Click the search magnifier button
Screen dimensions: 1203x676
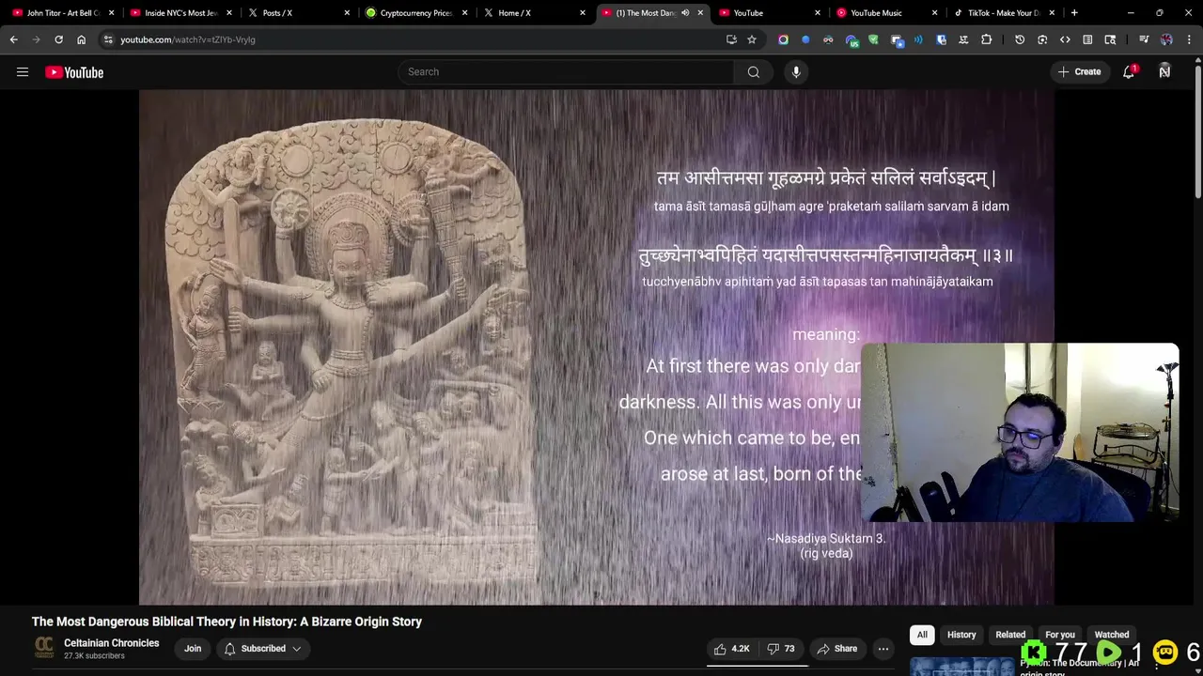753,72
